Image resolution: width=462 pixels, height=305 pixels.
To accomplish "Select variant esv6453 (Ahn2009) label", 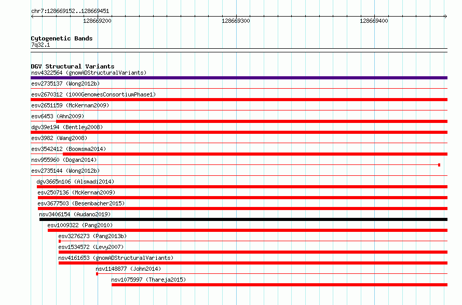I will (58, 116).
